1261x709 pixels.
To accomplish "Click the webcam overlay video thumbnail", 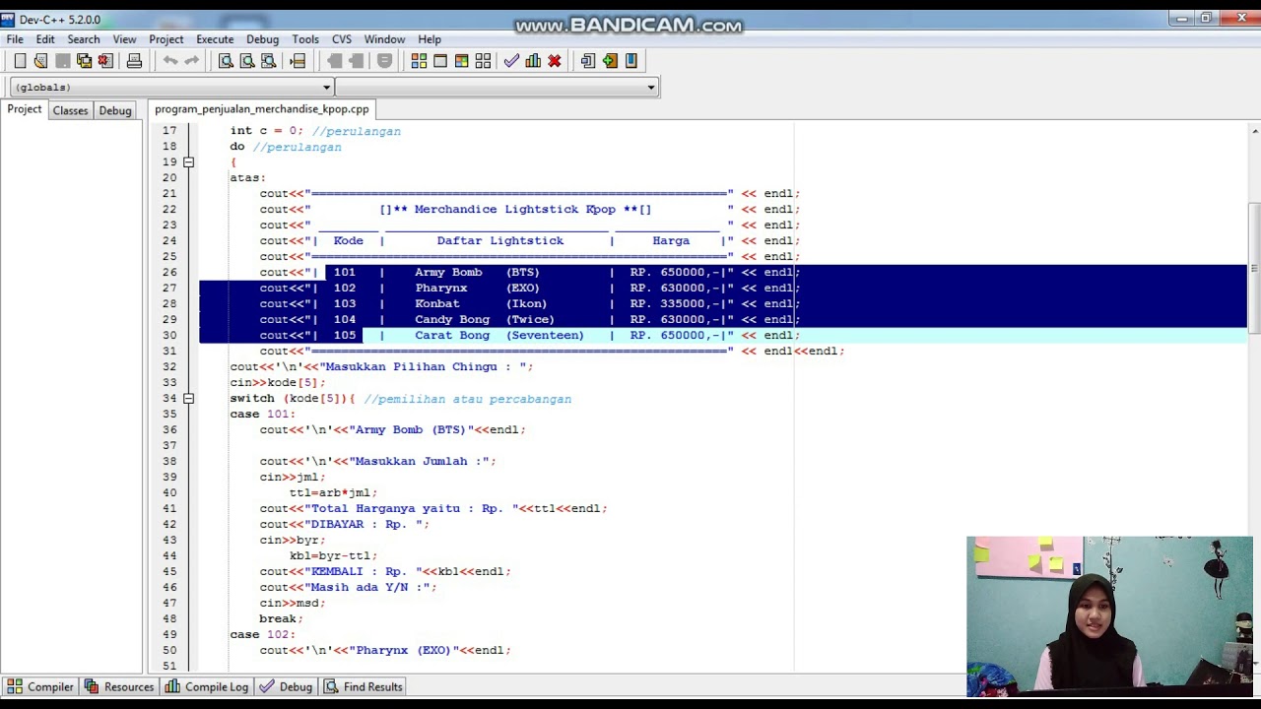I will (x=1109, y=615).
